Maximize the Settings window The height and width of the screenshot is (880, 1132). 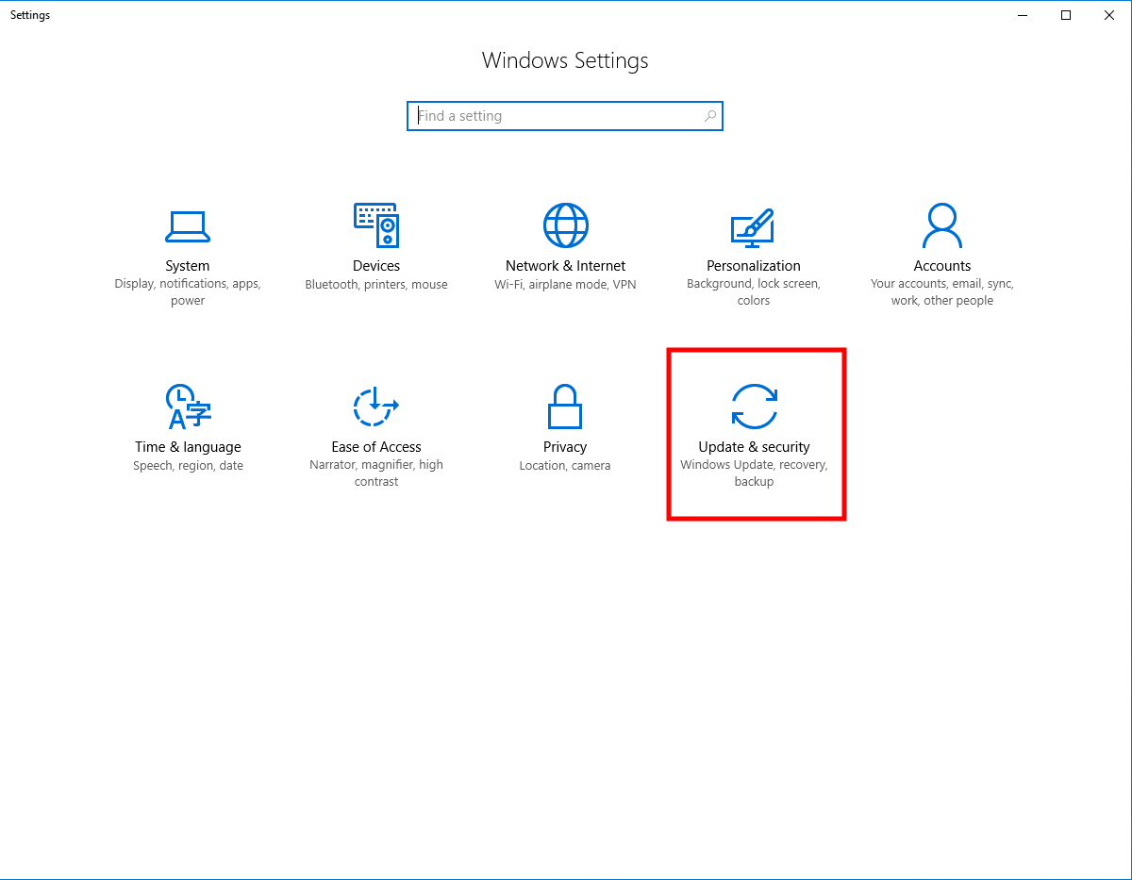(1066, 15)
